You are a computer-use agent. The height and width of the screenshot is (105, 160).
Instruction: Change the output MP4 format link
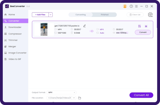coord(102,29)
